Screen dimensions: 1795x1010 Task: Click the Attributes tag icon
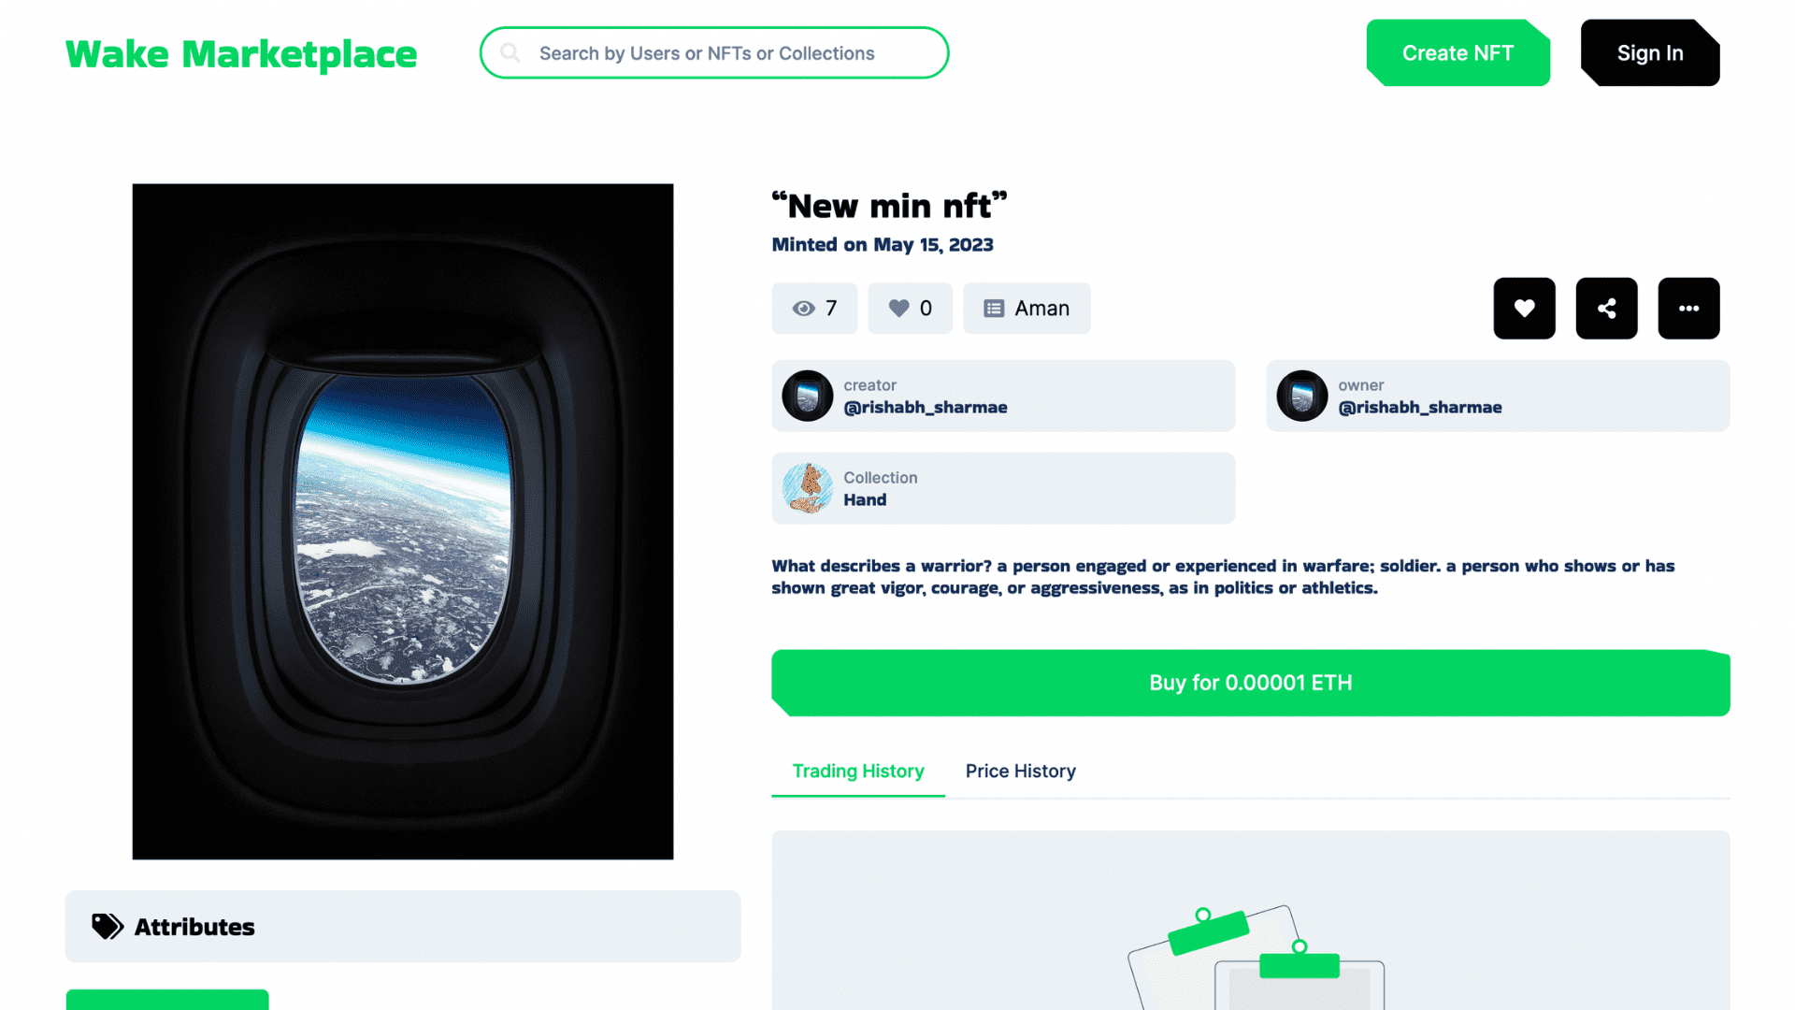pos(108,926)
